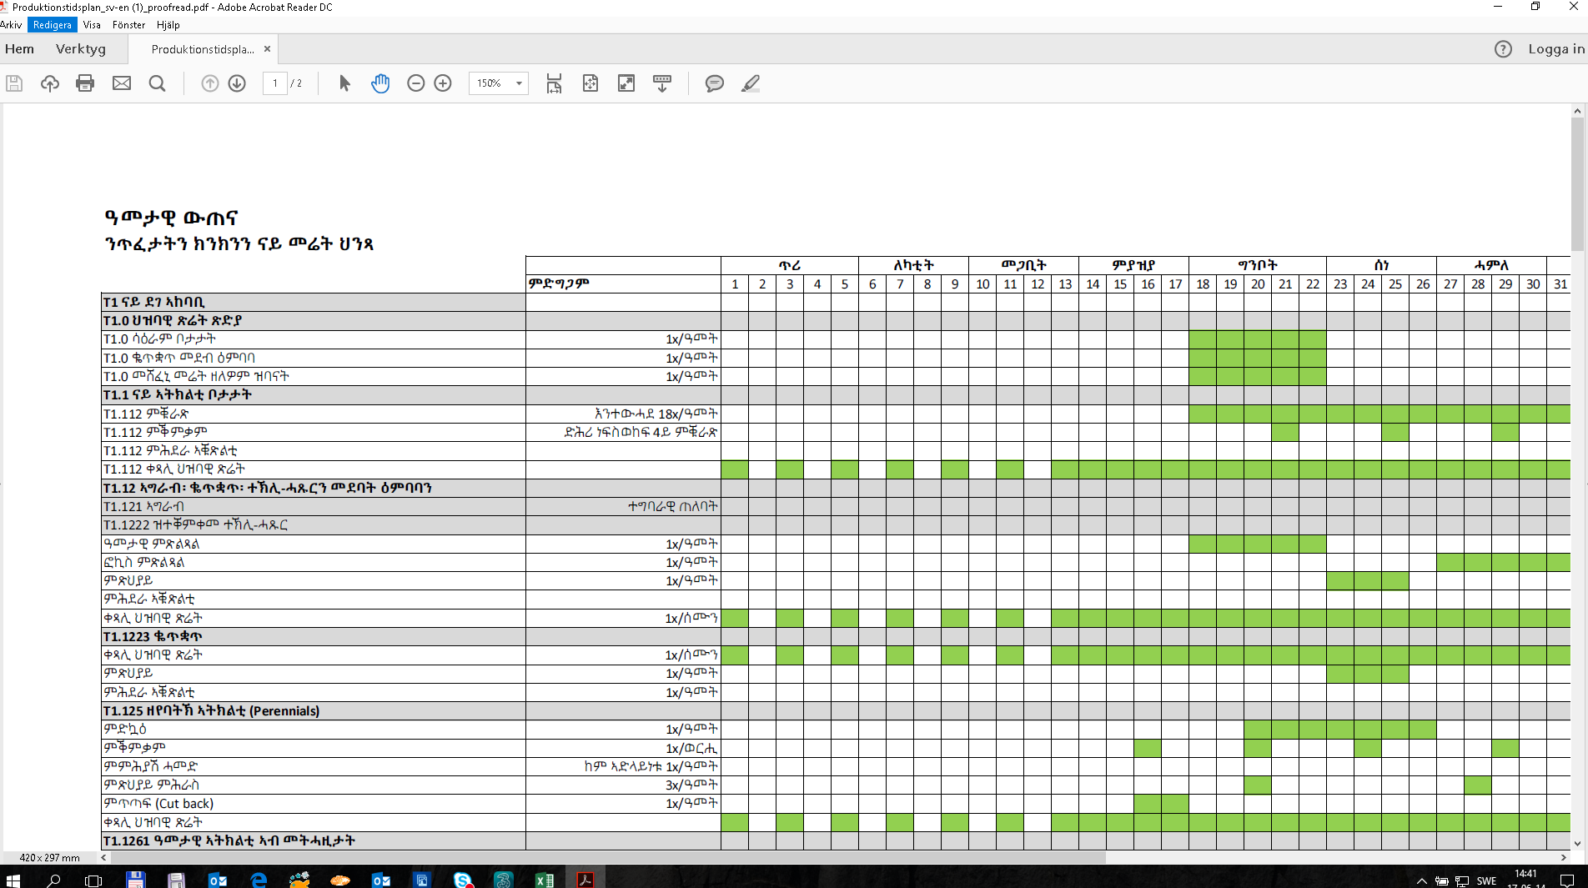Go to next page arrow
This screenshot has height=888, width=1588.
pyautogui.click(x=237, y=83)
